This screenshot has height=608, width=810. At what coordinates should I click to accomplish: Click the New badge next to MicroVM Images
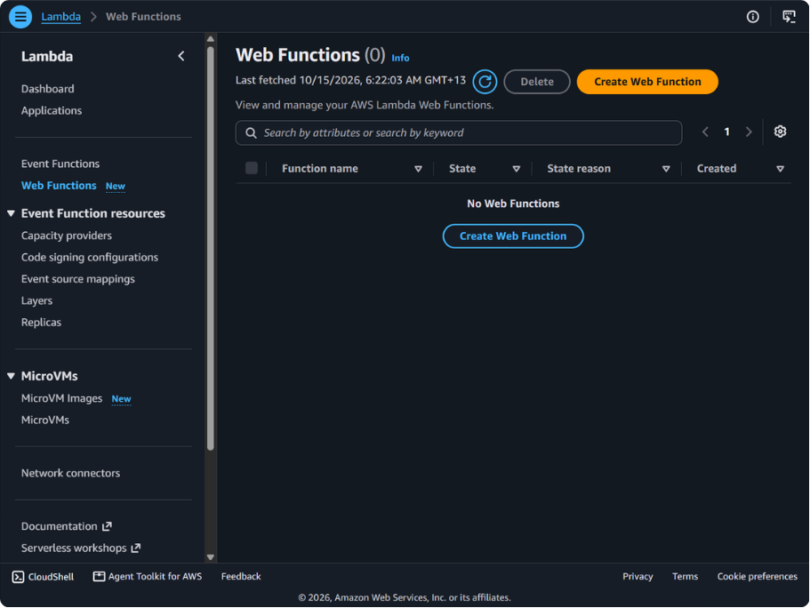[x=122, y=399]
